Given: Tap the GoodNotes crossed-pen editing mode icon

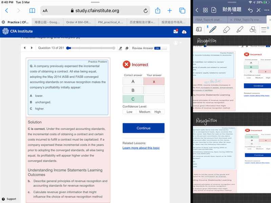Looking at the screenshot, I should click(x=258, y=10).
